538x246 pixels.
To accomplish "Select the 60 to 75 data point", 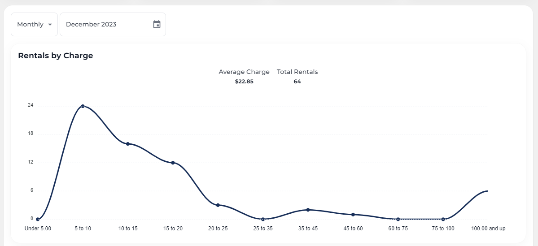I will (398, 219).
